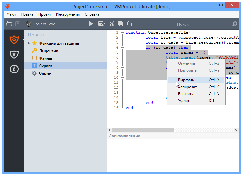Choose Вырезать in context menu
This screenshot has height=176, width=243.
196,80
